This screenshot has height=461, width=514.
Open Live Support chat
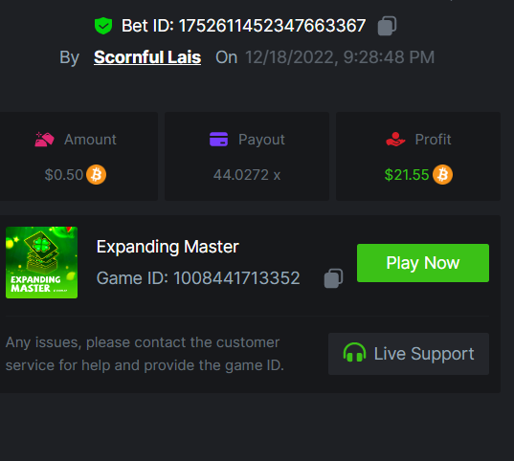tap(409, 354)
